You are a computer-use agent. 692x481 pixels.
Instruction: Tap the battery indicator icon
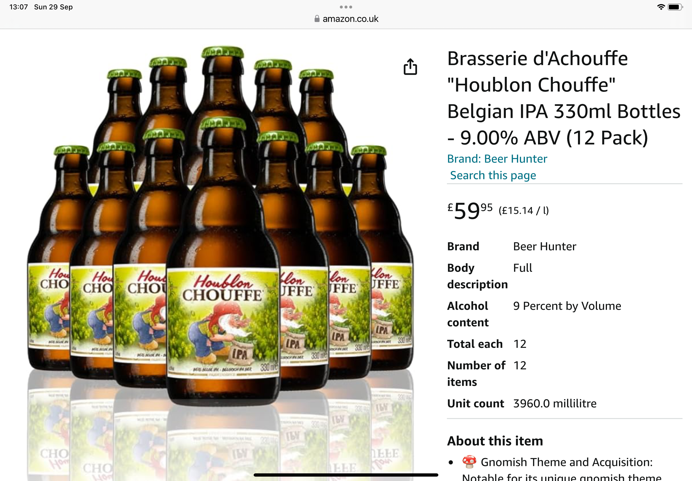click(x=675, y=7)
